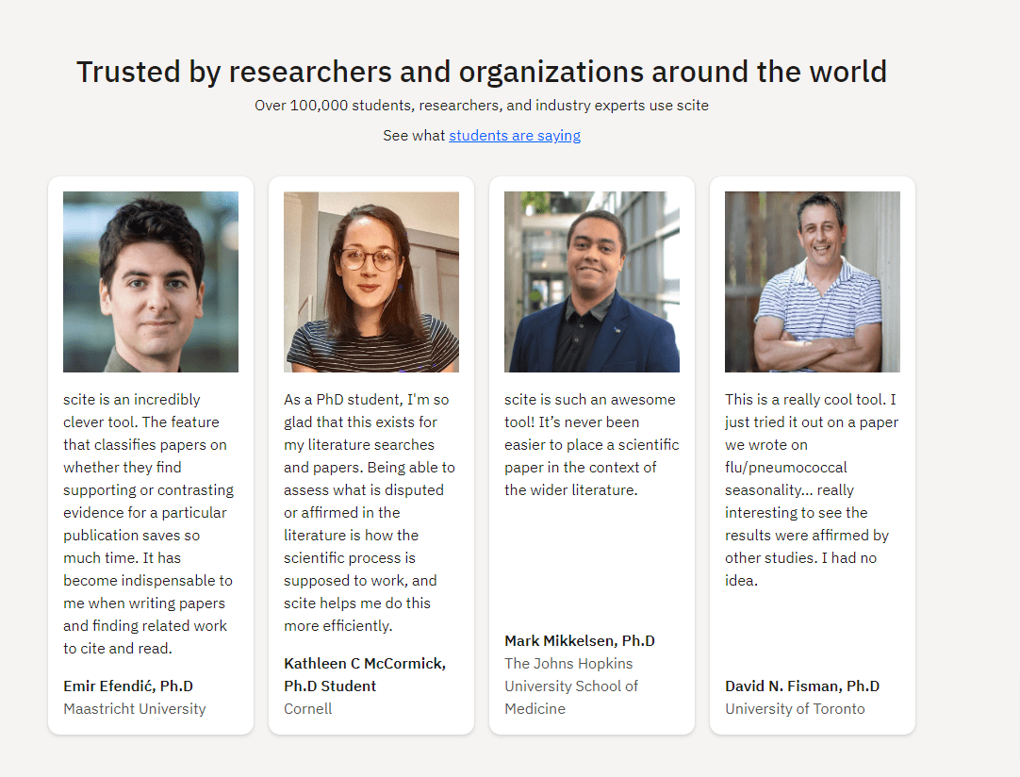Click David N. Fisman's profile photo
Image resolution: width=1020 pixels, height=777 pixels.
[812, 281]
